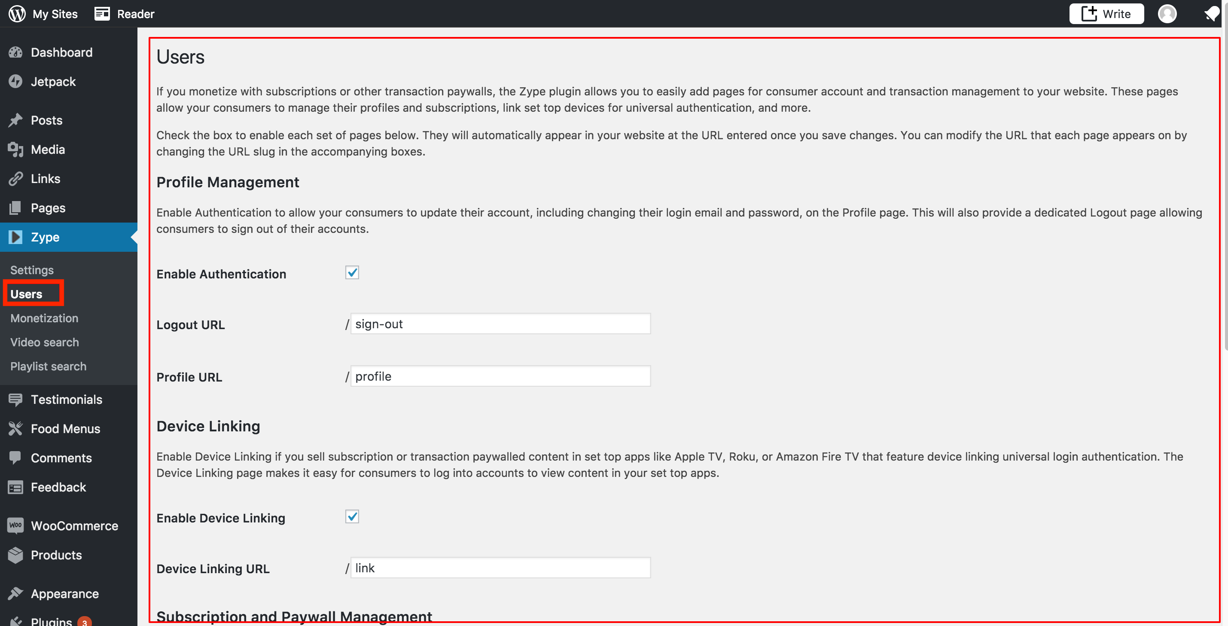Open Zype Settings submenu
This screenshot has height=626, width=1228.
32,270
